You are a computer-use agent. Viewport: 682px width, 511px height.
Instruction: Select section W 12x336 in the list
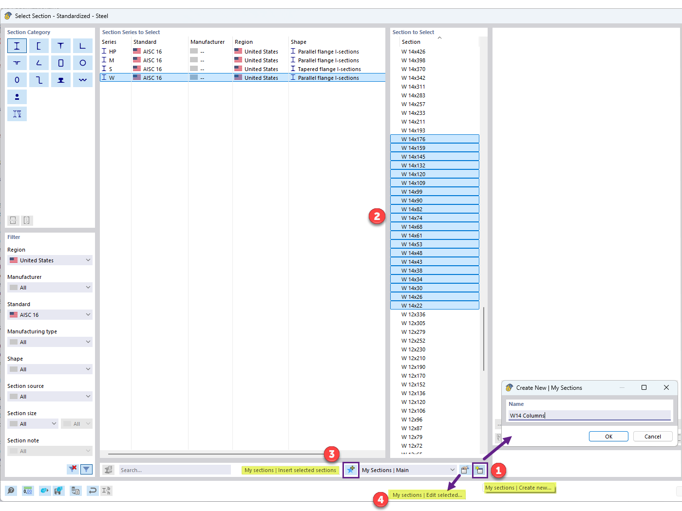point(435,314)
